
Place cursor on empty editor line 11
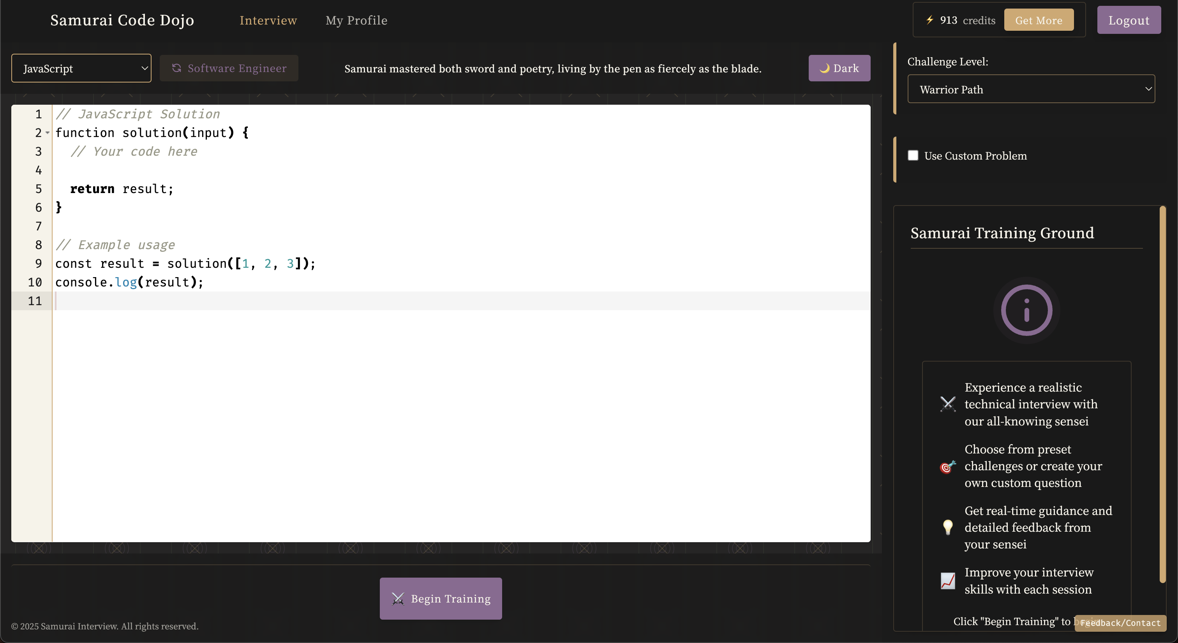pyautogui.click(x=461, y=301)
